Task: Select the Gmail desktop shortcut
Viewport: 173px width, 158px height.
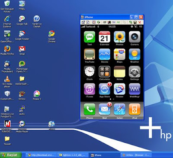Action: [x=22, y=50]
